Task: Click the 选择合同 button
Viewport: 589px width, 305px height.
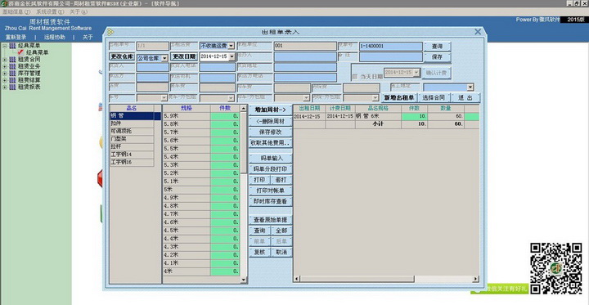Action: 433,97
